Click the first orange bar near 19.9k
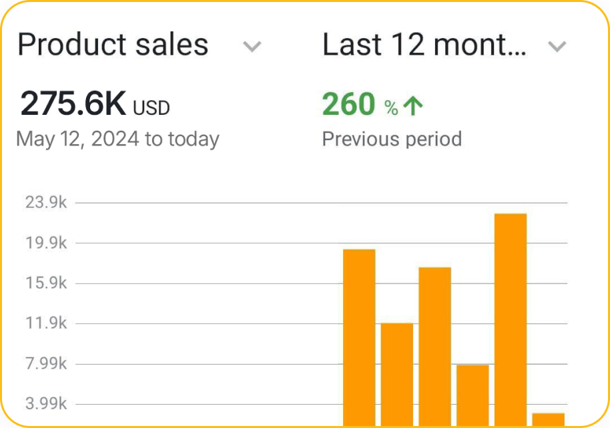The width and height of the screenshot is (610, 428). coord(359,338)
